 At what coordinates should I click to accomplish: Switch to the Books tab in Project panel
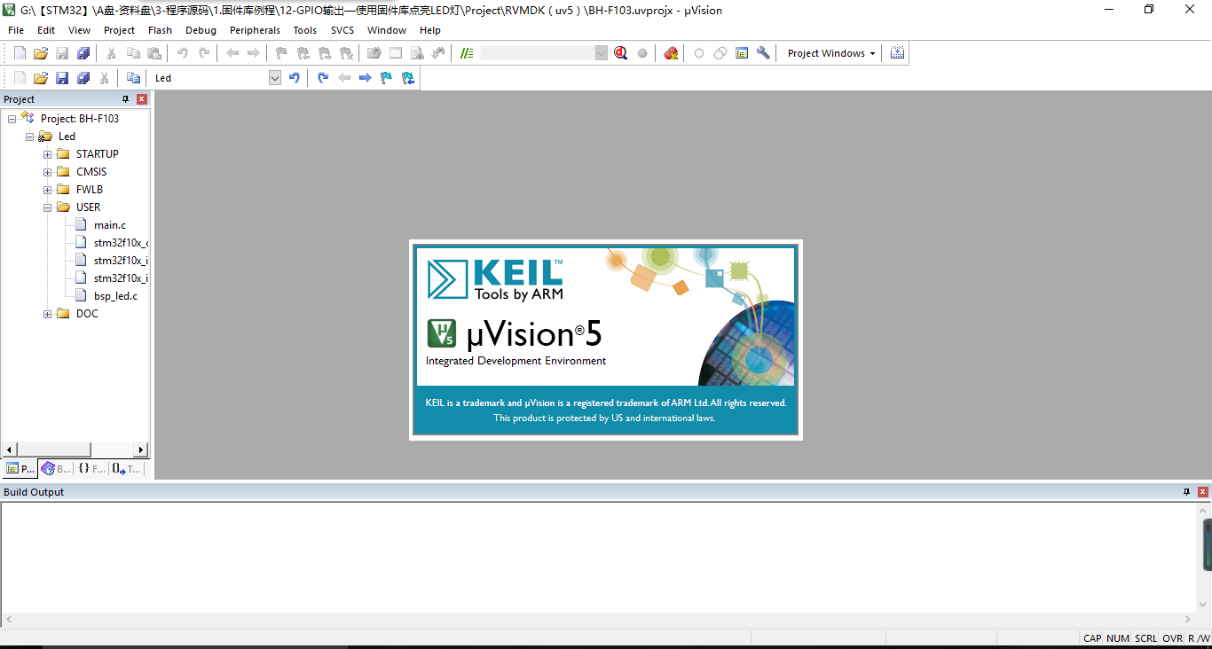[56, 469]
